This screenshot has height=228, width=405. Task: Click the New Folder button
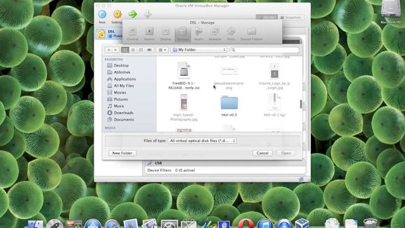click(x=122, y=153)
